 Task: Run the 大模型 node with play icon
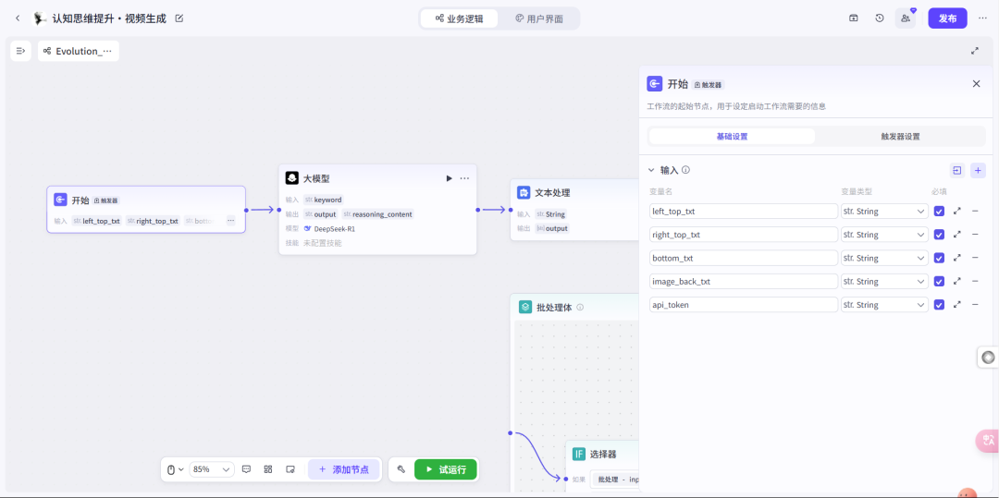449,178
